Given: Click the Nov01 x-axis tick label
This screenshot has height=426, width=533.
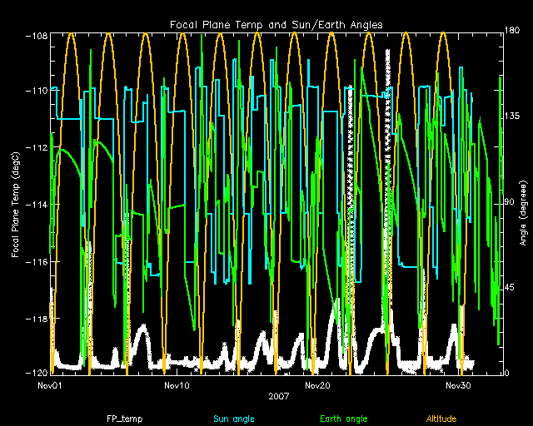Looking at the screenshot, I should pyautogui.click(x=51, y=385).
